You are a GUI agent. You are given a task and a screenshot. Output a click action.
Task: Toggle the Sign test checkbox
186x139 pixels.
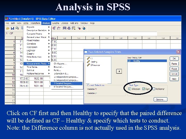coord(144,89)
